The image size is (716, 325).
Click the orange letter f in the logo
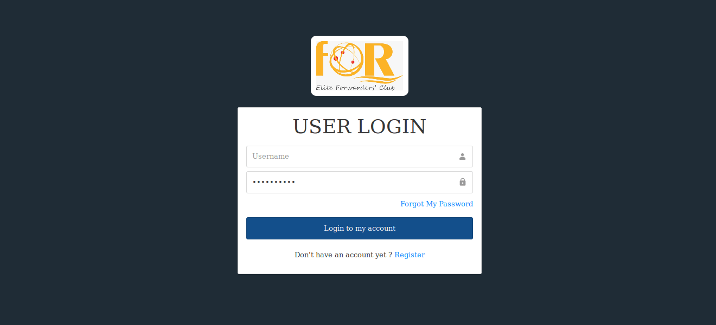(x=323, y=58)
